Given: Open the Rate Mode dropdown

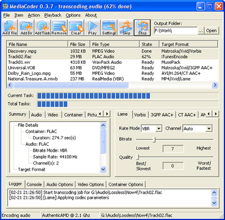Looking at the screenshot, I should click(x=159, y=129).
